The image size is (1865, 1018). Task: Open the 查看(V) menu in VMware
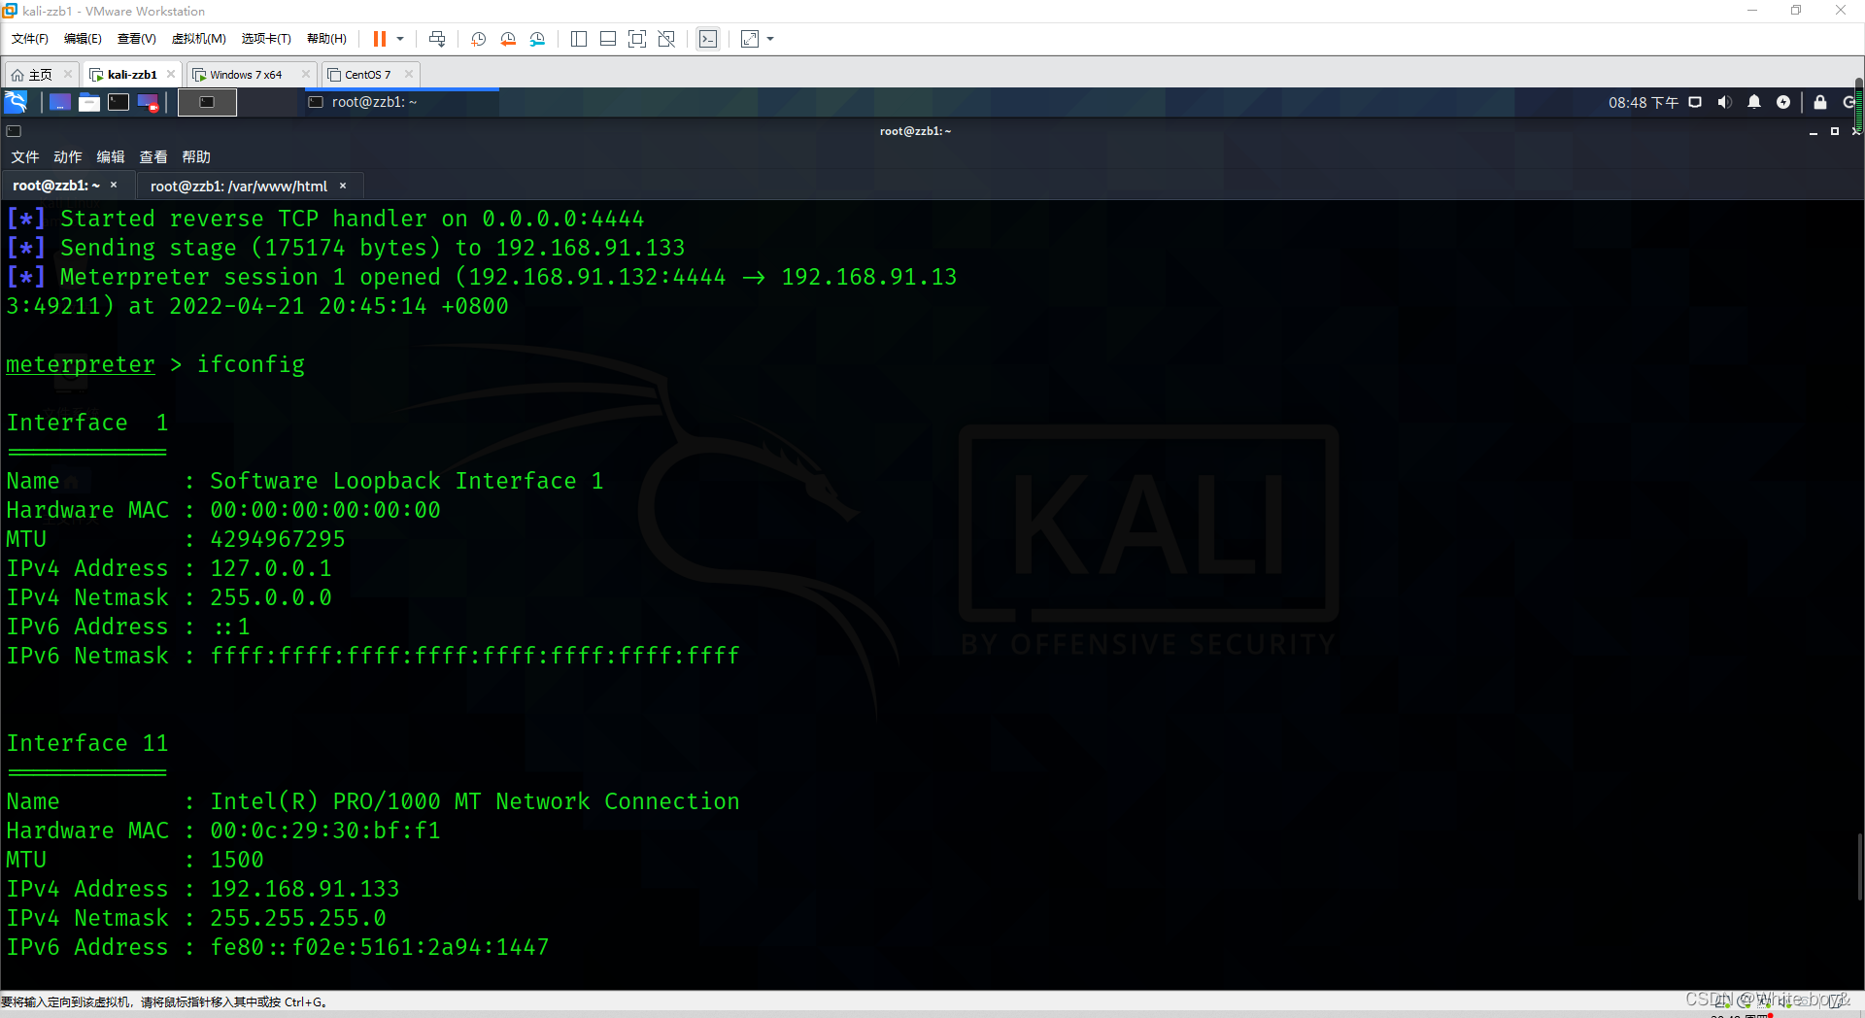coord(136,39)
